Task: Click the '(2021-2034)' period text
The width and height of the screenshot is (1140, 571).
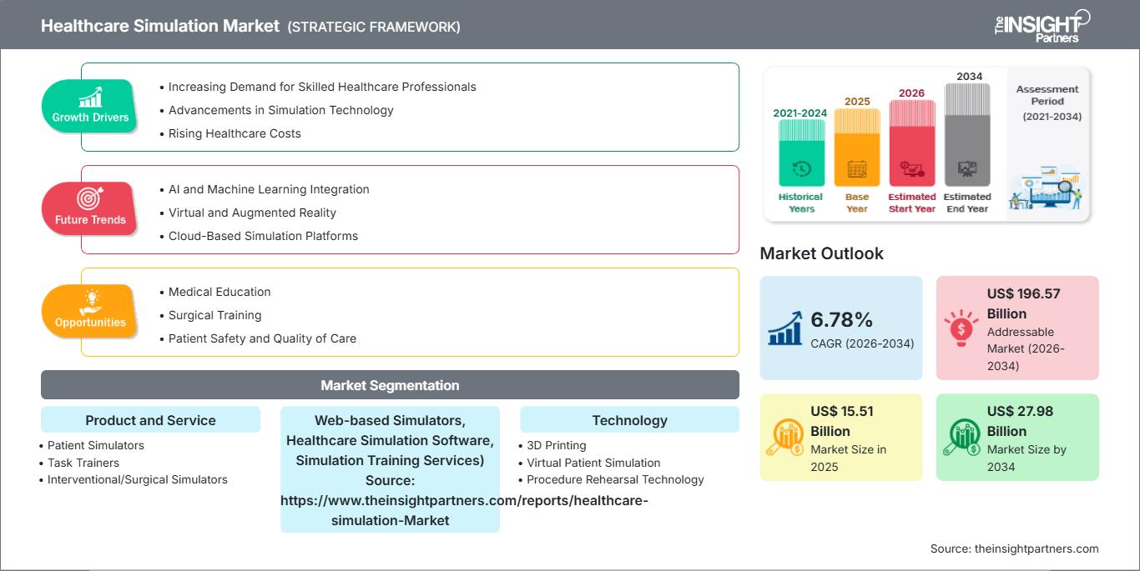Action: tap(1052, 117)
